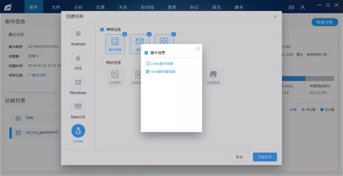Select the DSK evidence row
343x176 pixels.
click(x=35, y=118)
